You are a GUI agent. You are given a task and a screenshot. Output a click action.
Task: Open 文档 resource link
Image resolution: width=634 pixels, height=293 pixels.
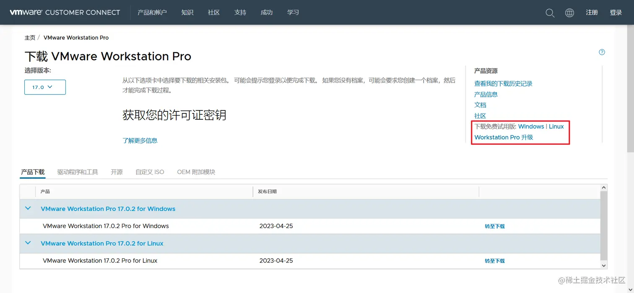tap(480, 105)
